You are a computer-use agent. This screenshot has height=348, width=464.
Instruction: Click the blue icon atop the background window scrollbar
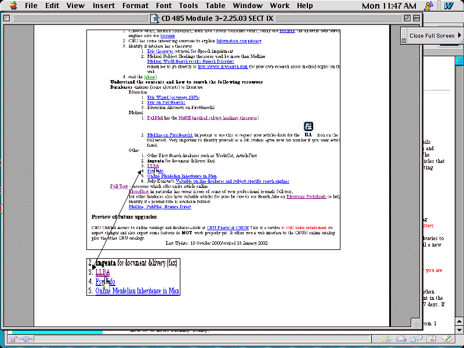pyautogui.click(x=459, y=61)
